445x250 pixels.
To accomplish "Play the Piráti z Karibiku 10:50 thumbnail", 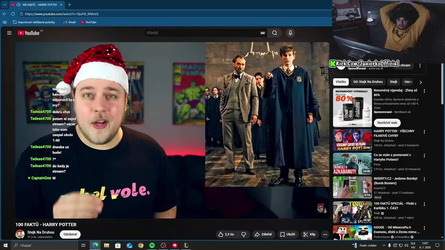I will [x=353, y=212].
